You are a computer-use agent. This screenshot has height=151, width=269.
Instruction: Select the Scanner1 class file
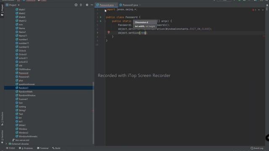click(21, 99)
